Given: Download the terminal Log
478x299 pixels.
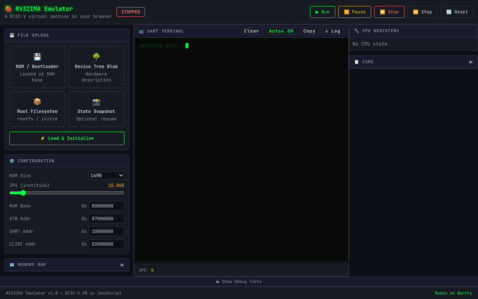Looking at the screenshot, I should pos(333,31).
